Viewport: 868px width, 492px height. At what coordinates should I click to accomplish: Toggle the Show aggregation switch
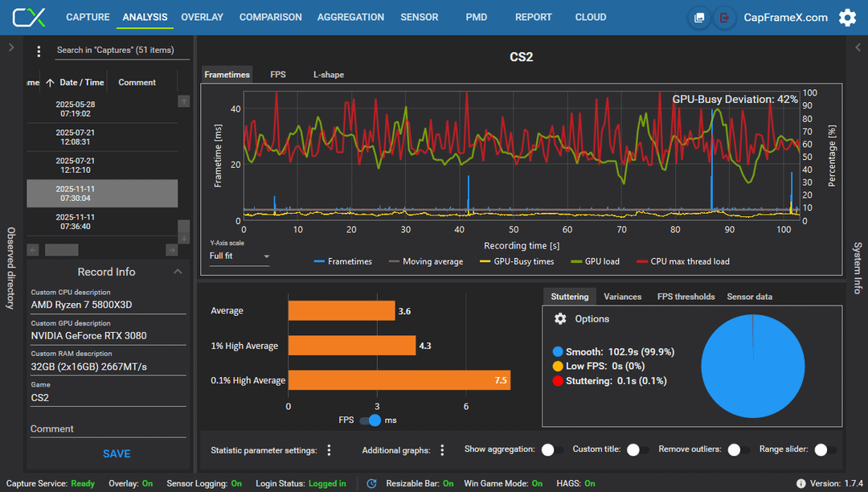coord(551,450)
